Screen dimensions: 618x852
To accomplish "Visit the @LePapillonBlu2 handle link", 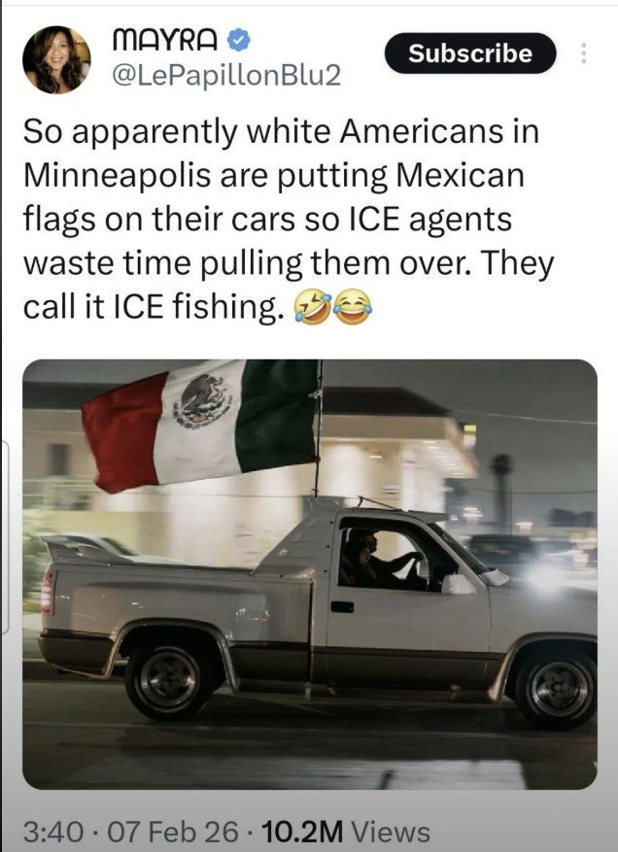I will (226, 76).
